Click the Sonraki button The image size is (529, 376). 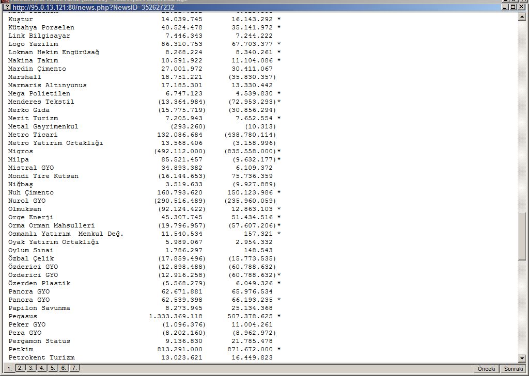pyautogui.click(x=513, y=369)
